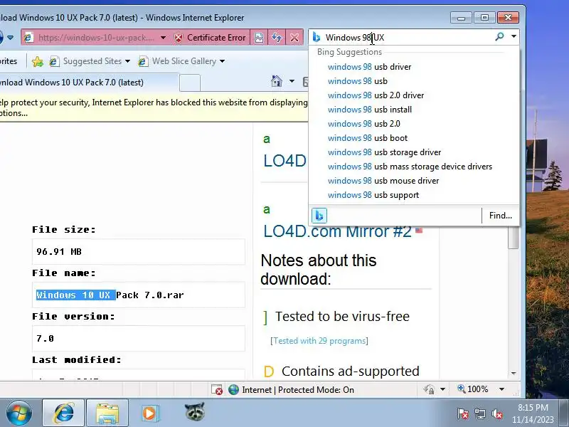Click the Suggested Sites IE icon
This screenshot has width=569, height=427.
55,61
